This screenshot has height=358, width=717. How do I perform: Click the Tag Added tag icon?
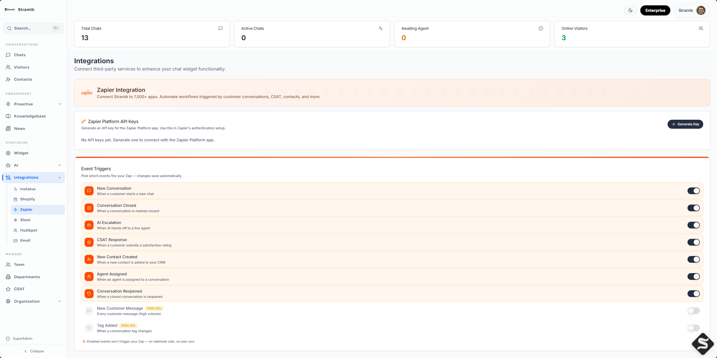(x=89, y=328)
